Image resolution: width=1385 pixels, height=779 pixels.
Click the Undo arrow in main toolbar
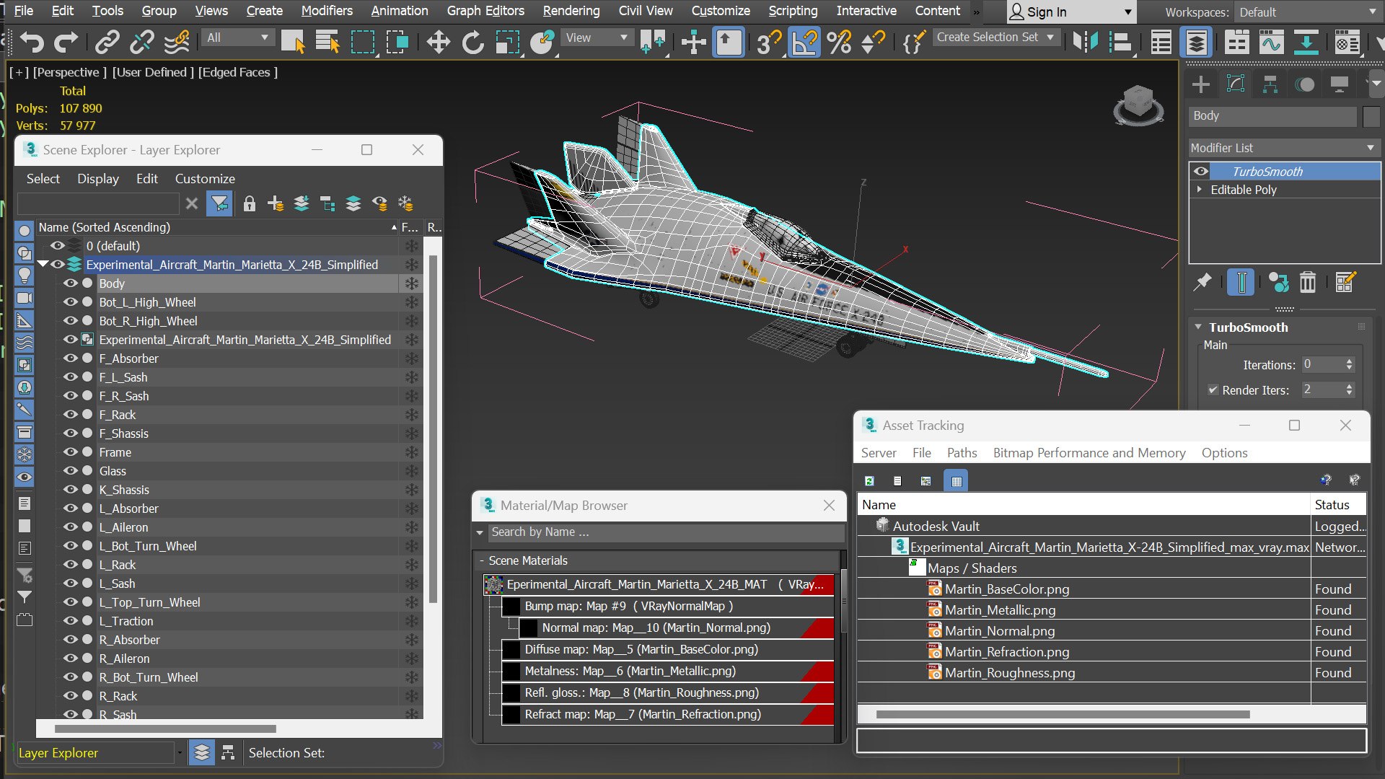point(31,42)
